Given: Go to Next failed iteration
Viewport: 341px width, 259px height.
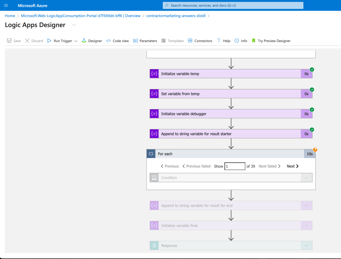Looking at the screenshot, I should (270, 166).
